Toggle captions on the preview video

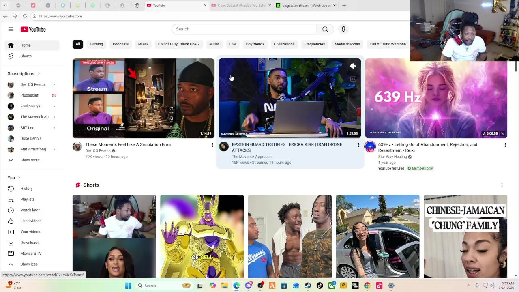pos(354,79)
